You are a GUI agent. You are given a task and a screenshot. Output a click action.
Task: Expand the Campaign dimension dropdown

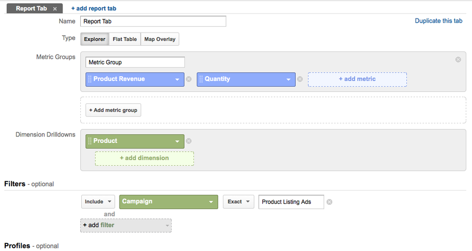pyautogui.click(x=168, y=202)
